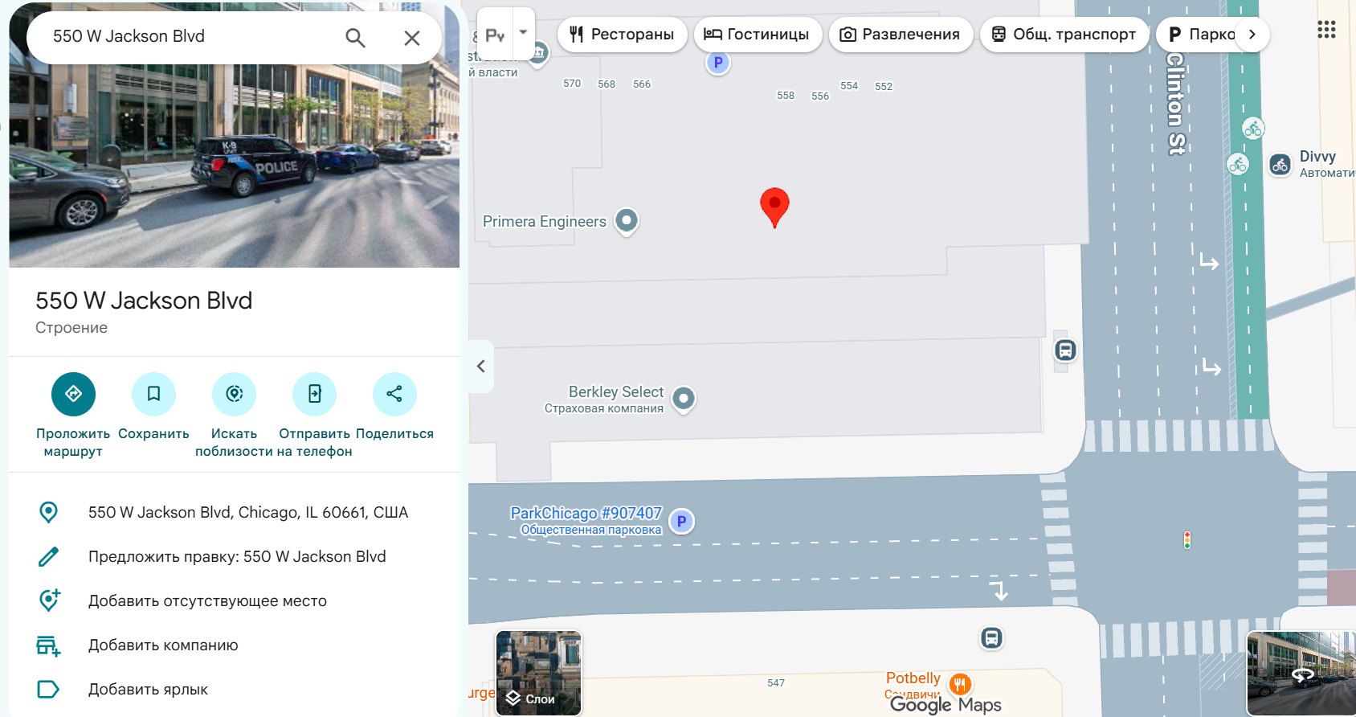
Task: Click Добавить компанию
Action: pos(234,645)
